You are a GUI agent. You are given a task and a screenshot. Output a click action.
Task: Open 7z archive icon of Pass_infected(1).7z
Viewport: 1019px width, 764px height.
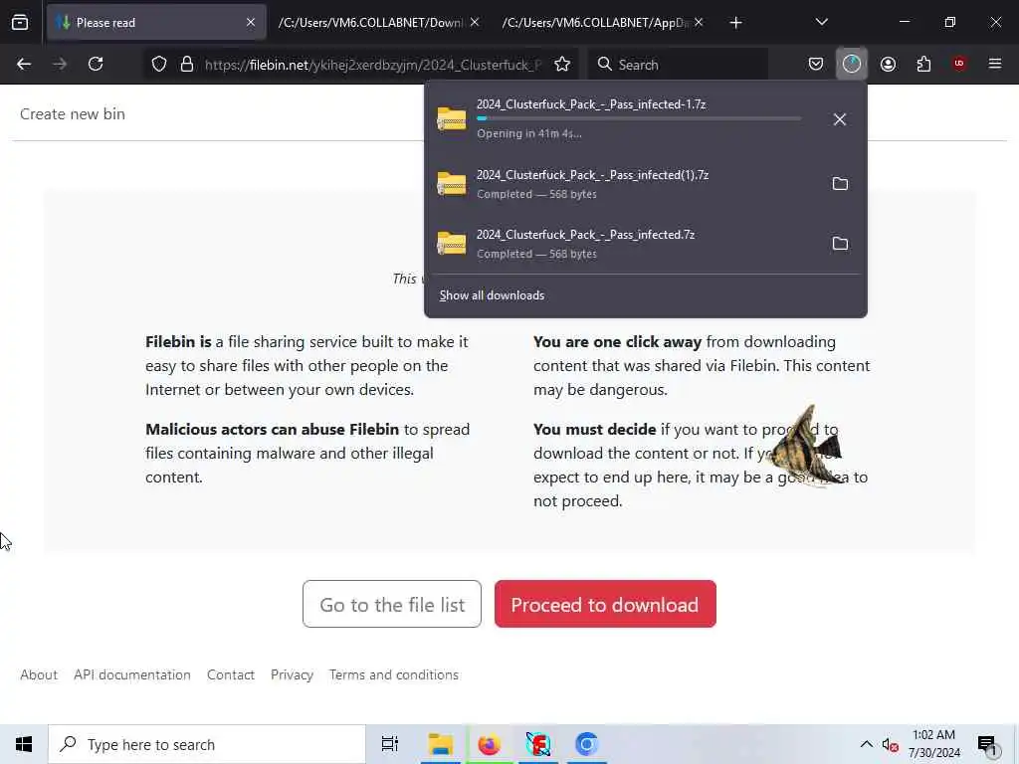point(452,183)
